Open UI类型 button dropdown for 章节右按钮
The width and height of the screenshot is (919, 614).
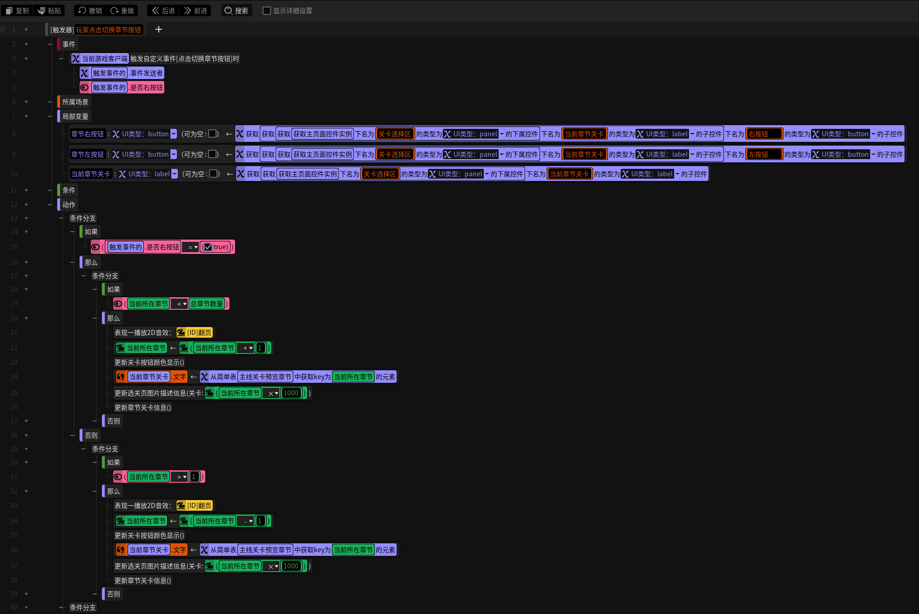pos(174,134)
